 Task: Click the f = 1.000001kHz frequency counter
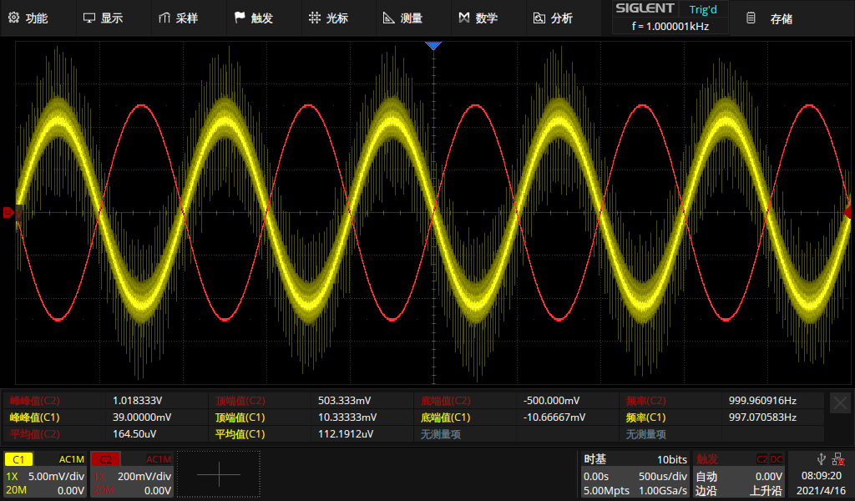[670, 26]
